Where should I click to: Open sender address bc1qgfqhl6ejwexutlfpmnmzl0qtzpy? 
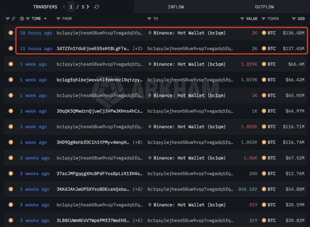(99, 80)
